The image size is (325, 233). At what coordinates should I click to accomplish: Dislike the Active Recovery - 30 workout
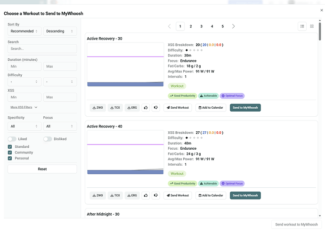tap(155, 107)
